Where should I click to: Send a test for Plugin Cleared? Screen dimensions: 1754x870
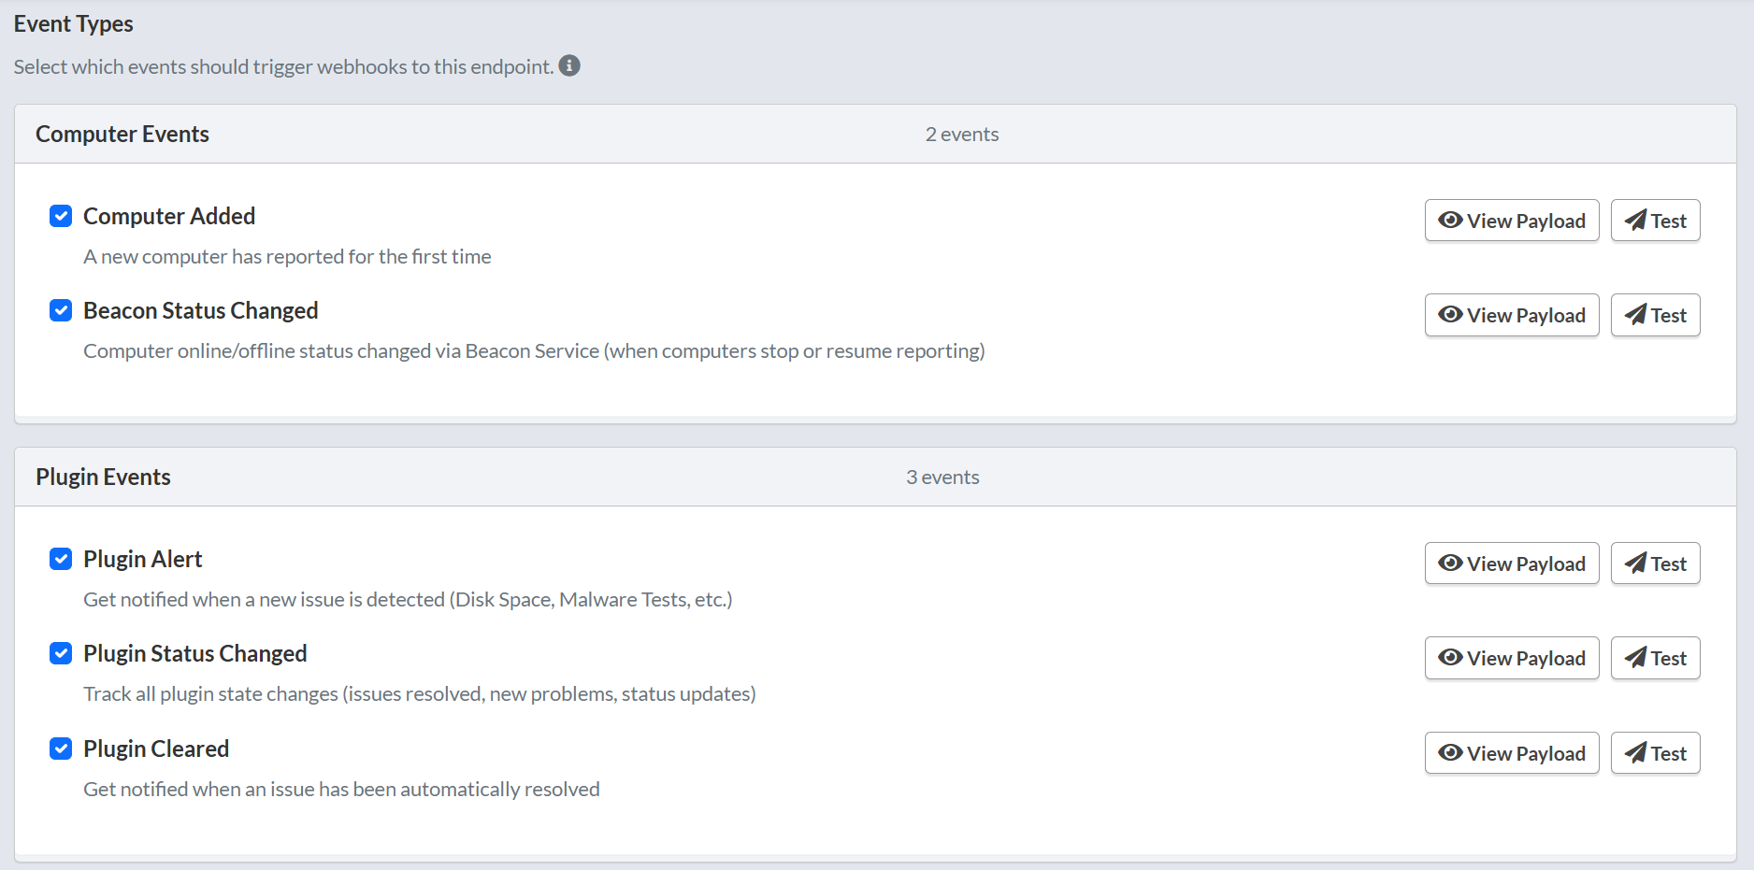[x=1655, y=753]
